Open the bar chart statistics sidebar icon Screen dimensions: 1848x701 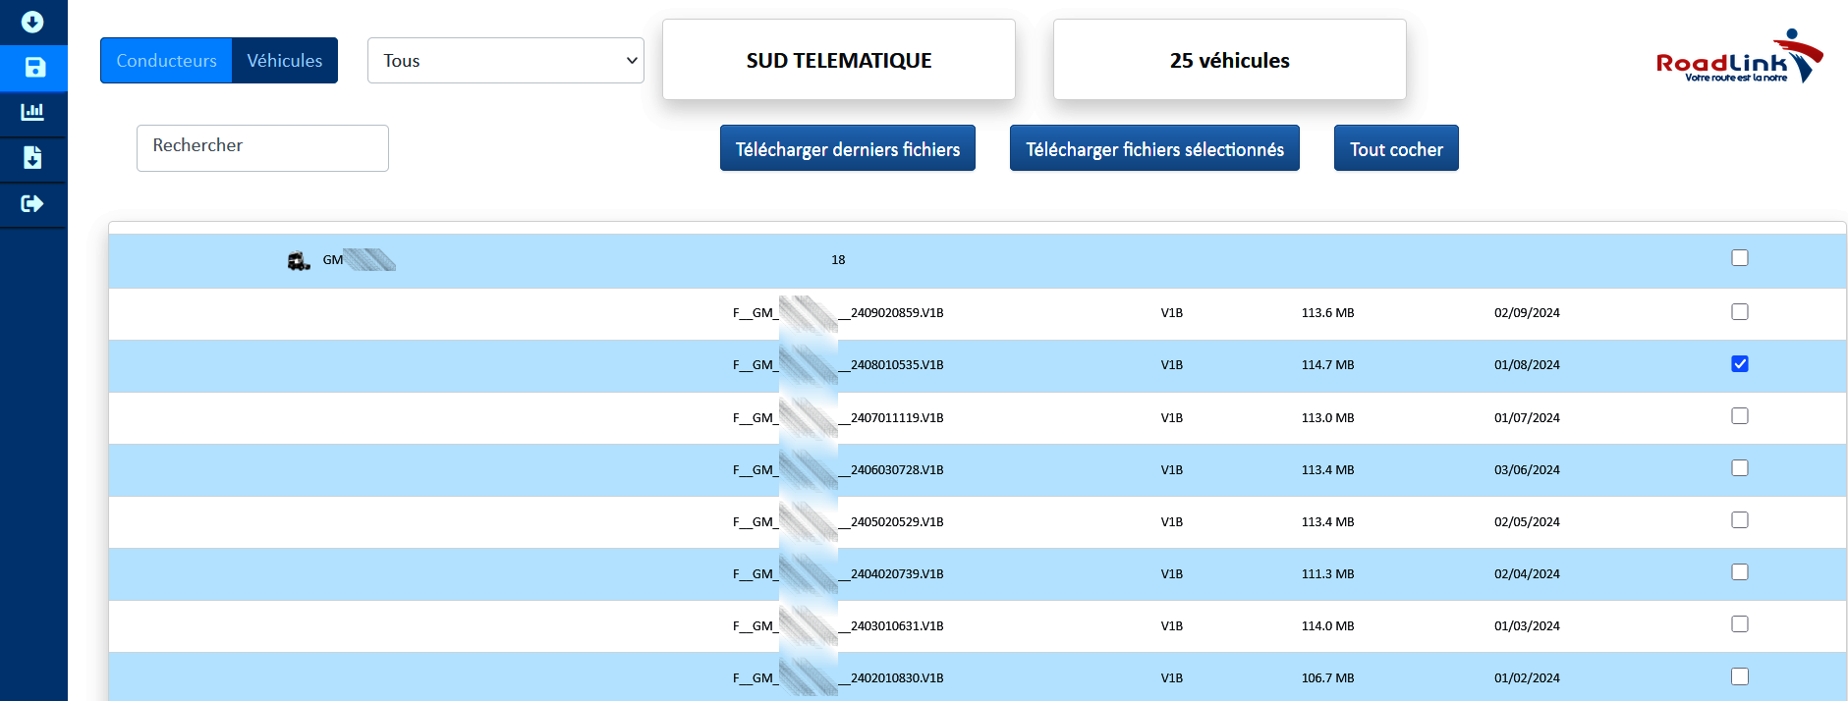click(32, 112)
